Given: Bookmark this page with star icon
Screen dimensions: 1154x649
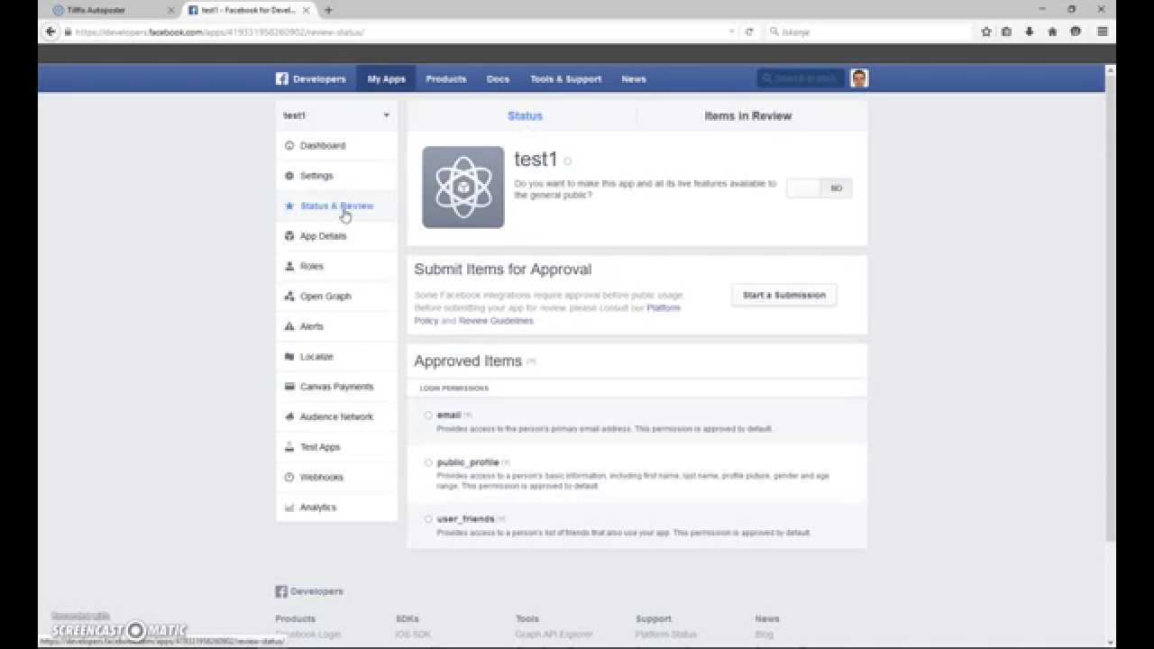Looking at the screenshot, I should point(986,32).
